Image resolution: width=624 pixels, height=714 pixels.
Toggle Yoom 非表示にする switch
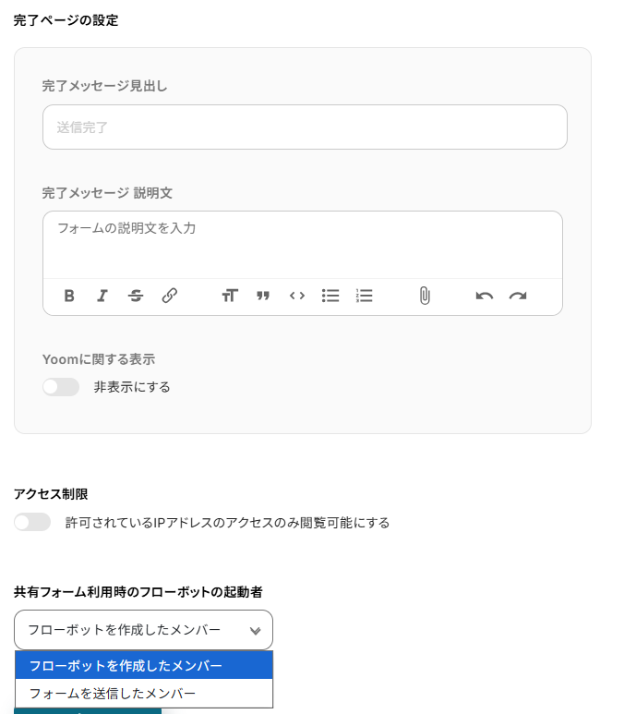click(61, 387)
